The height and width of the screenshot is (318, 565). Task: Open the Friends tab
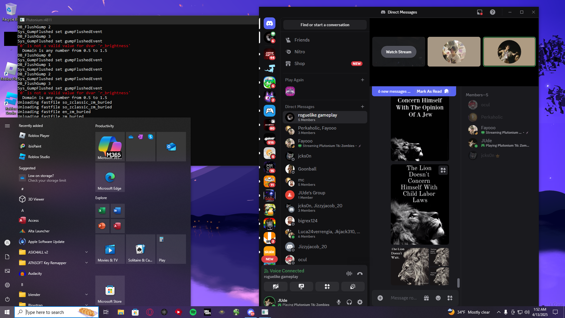coord(302,40)
